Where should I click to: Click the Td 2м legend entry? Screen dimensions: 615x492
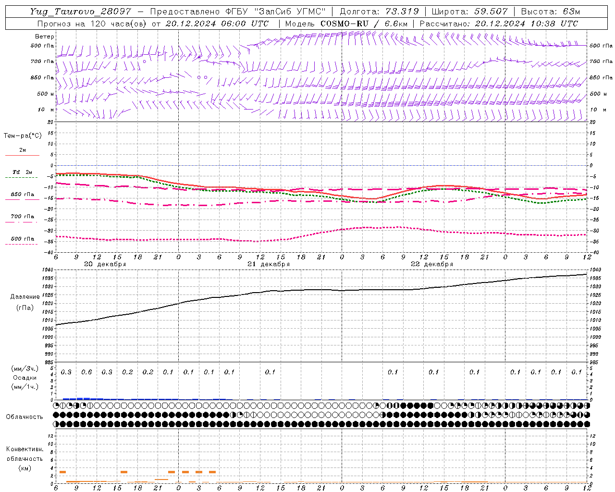coord(22,172)
